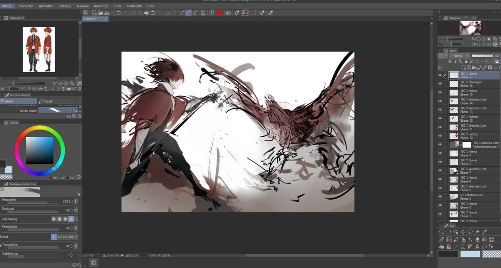Hide layer Ebene 12 with its eye icon

tap(440, 119)
